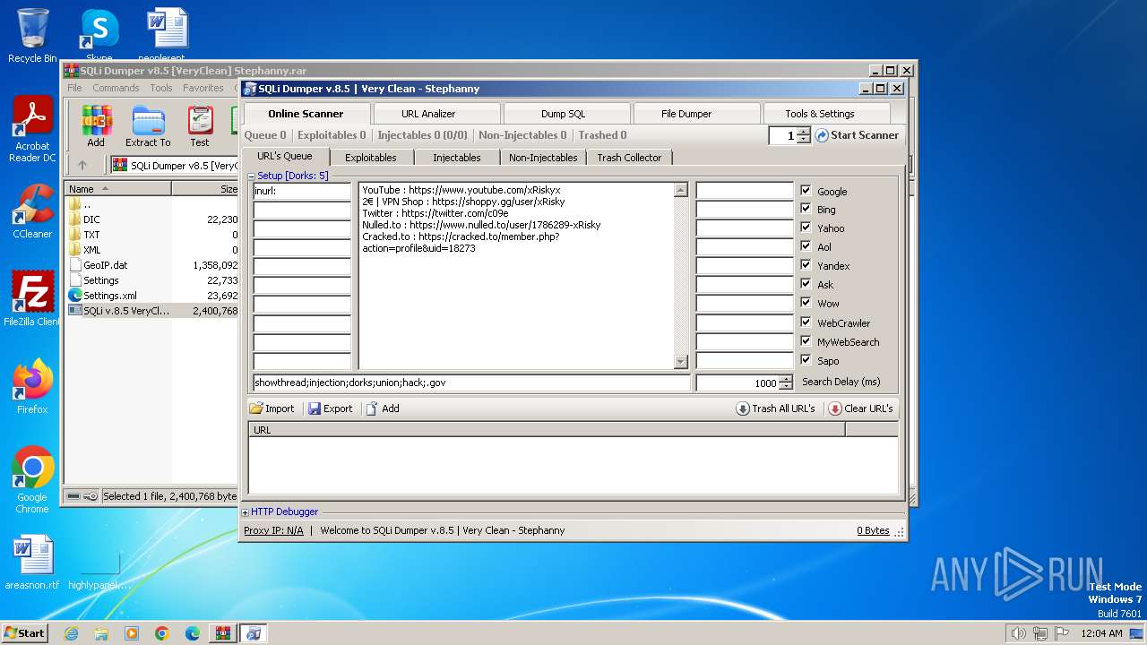This screenshot has height=645, width=1147.
Task: Uncheck Bing search engine checkbox
Action: pyautogui.click(x=806, y=209)
